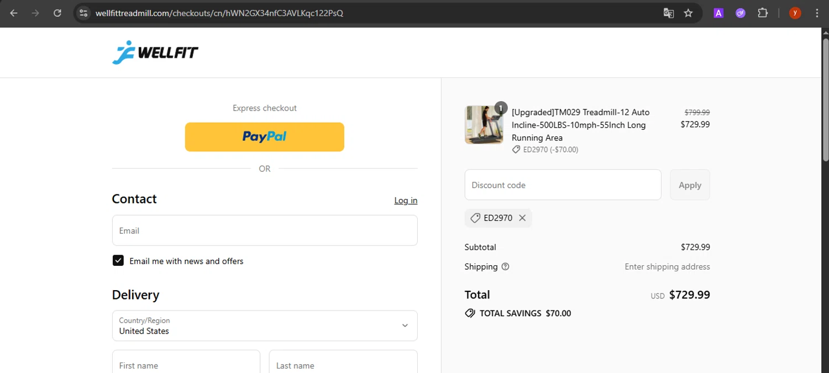Toggle 'Email me with news and offers' checkbox
The height and width of the screenshot is (373, 829).
point(118,261)
